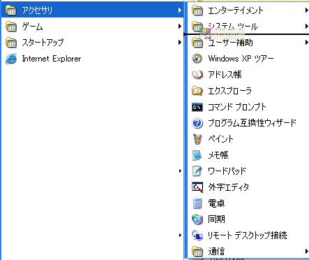The width and height of the screenshot is (309, 260).
Task: Launch ペイント paint bucket icon
Action: pos(197,139)
